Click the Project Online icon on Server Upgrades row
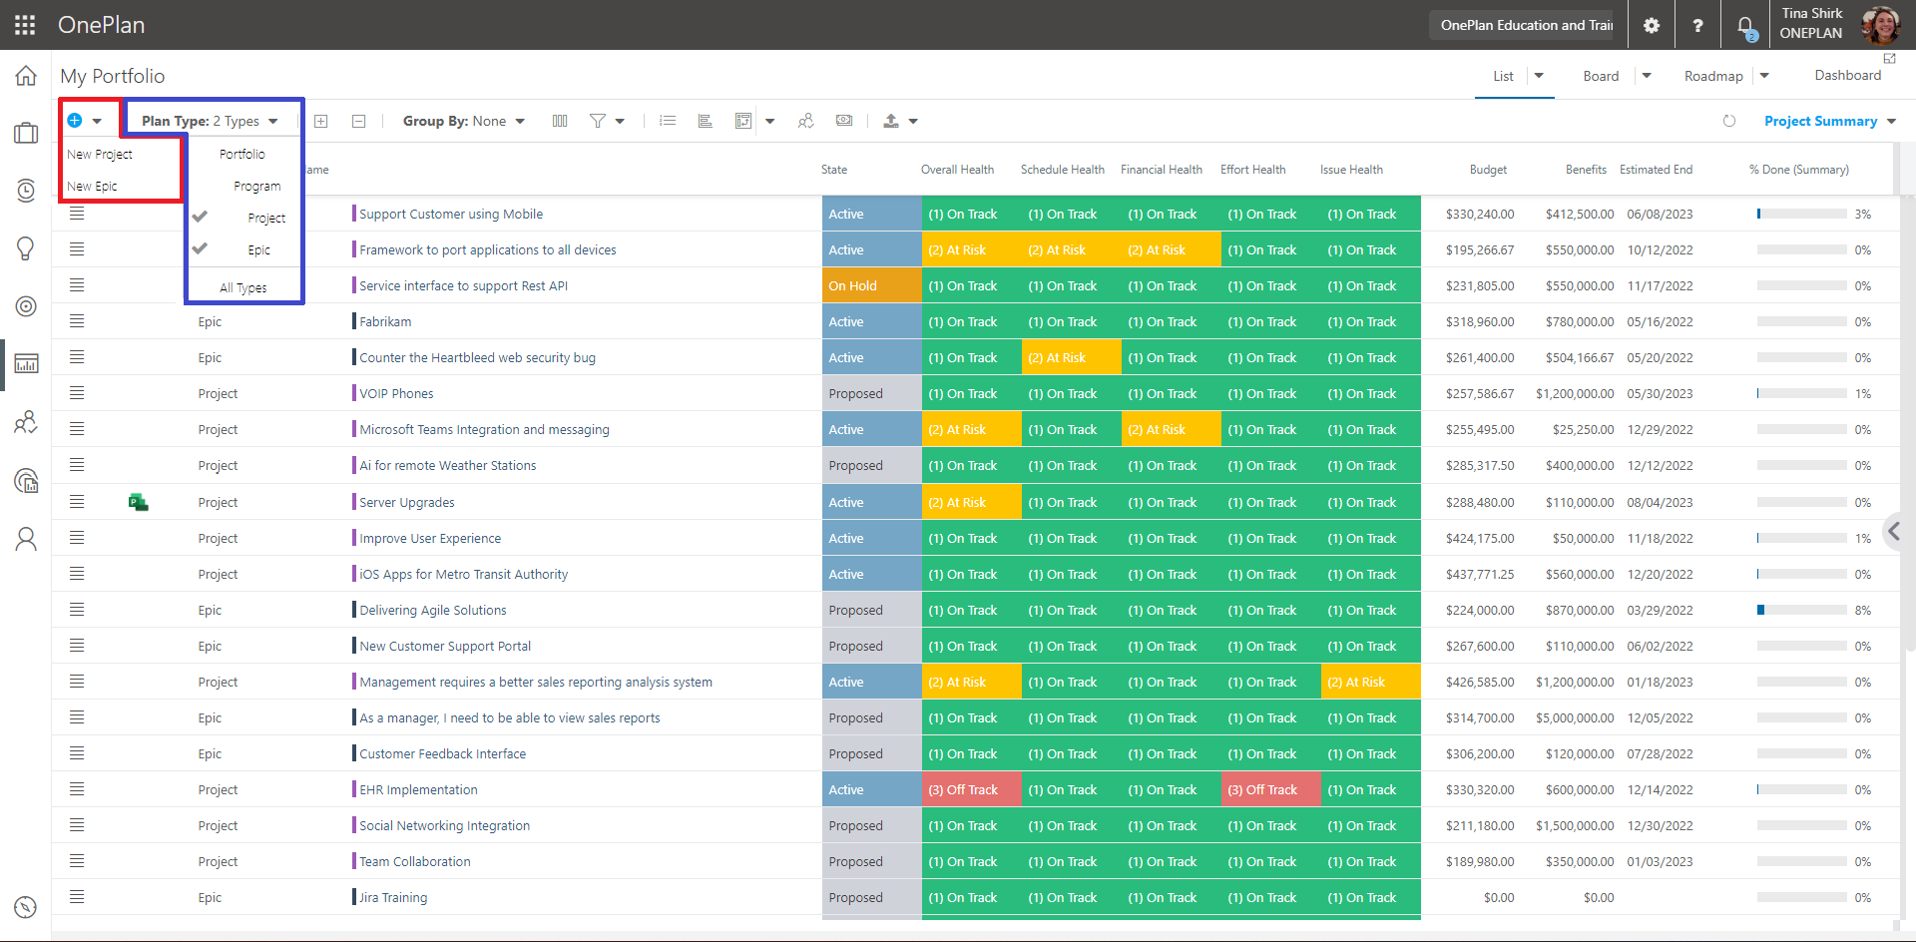Viewport: 1916px width, 942px height. coord(139,502)
